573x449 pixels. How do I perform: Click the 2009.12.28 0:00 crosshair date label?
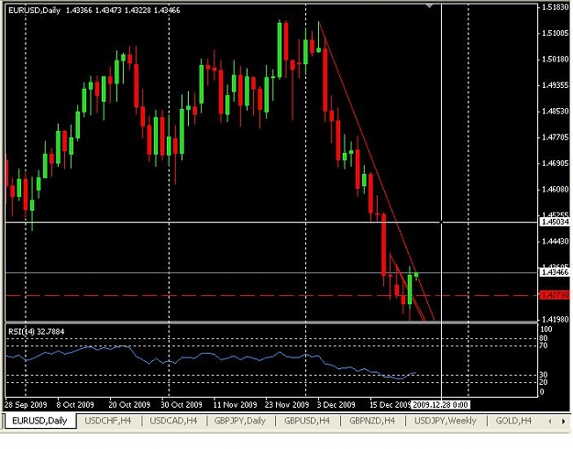[440, 405]
